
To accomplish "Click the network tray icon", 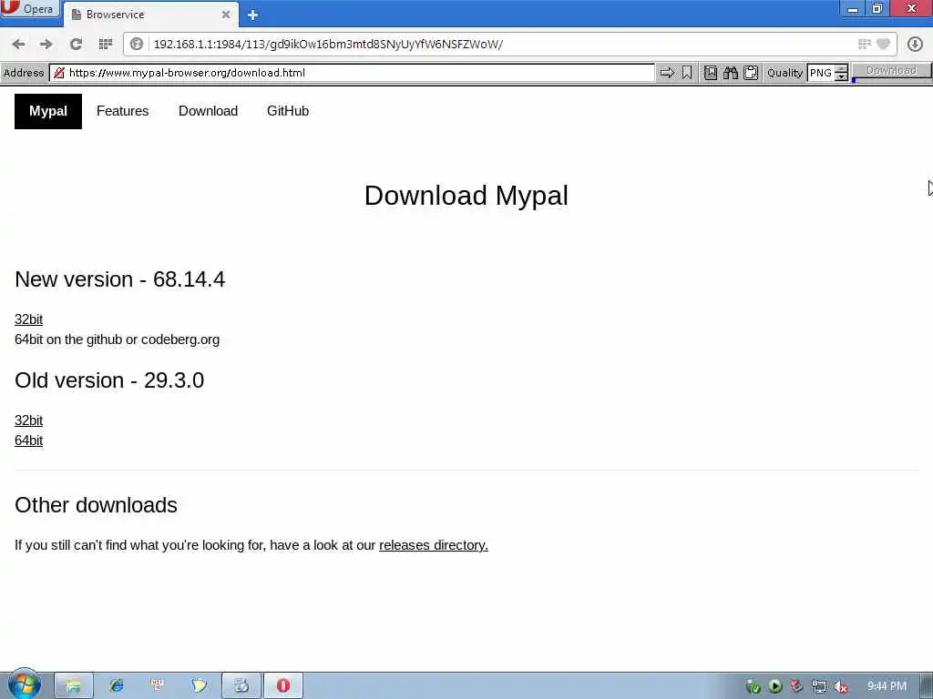I will click(x=819, y=686).
